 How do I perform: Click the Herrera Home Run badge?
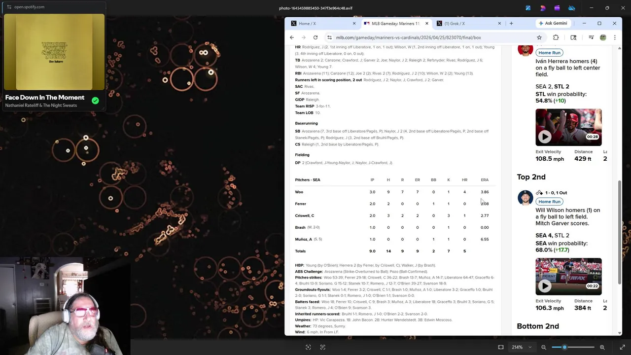549,53
